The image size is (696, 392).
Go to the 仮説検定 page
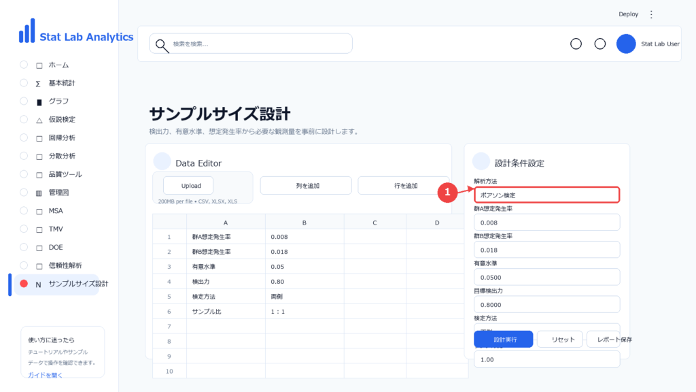(62, 120)
